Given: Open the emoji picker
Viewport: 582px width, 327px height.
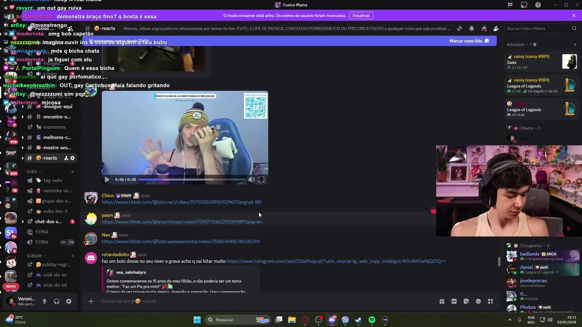Looking at the screenshot, I should click(x=478, y=301).
